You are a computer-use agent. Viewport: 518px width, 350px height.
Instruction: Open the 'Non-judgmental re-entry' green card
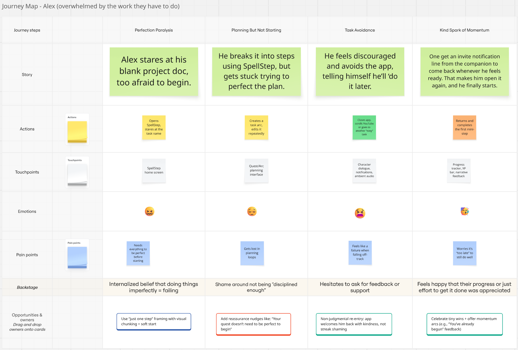354,324
